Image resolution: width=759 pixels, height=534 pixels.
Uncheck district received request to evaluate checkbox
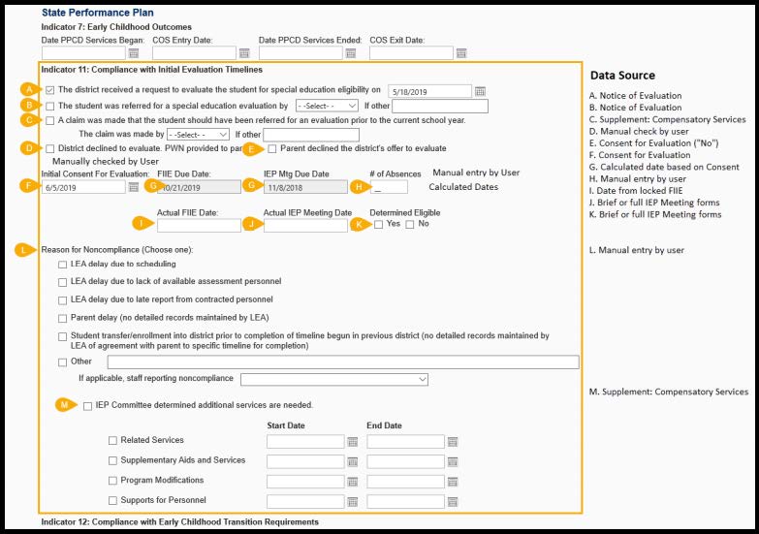click(x=50, y=90)
